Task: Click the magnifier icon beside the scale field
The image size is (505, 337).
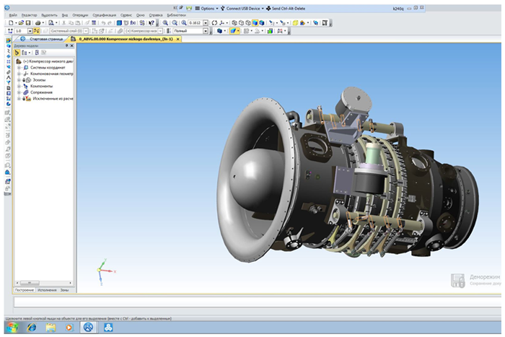Action: pos(184,23)
